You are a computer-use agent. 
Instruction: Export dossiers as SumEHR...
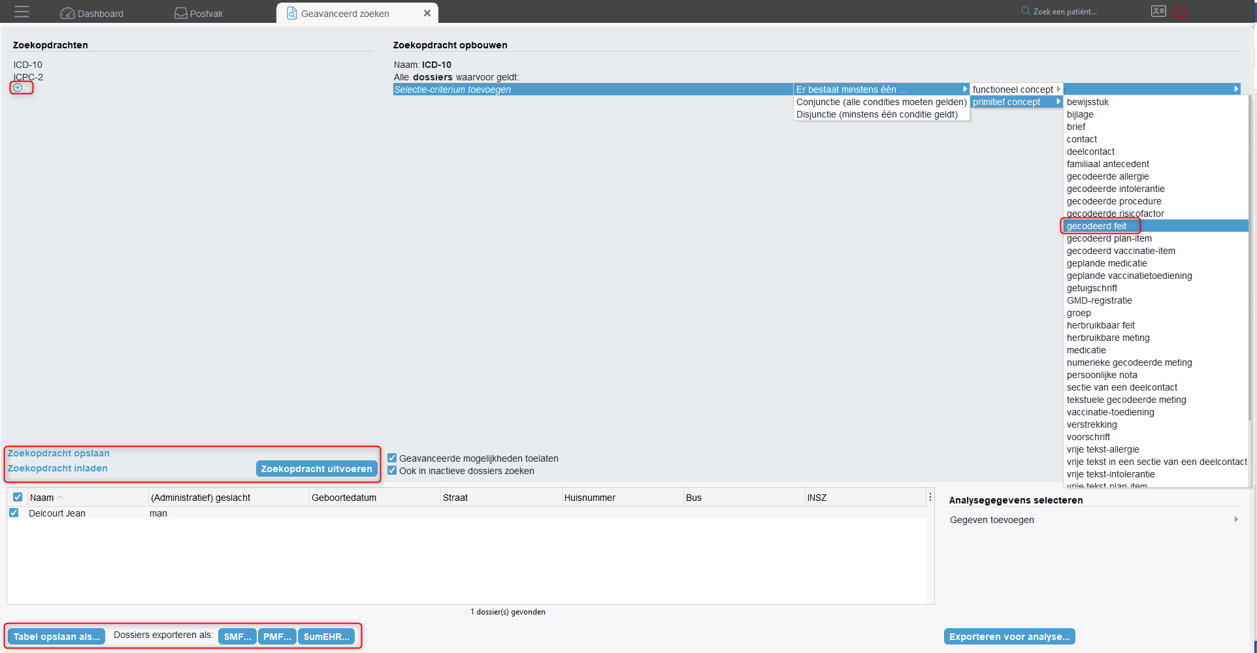[326, 637]
